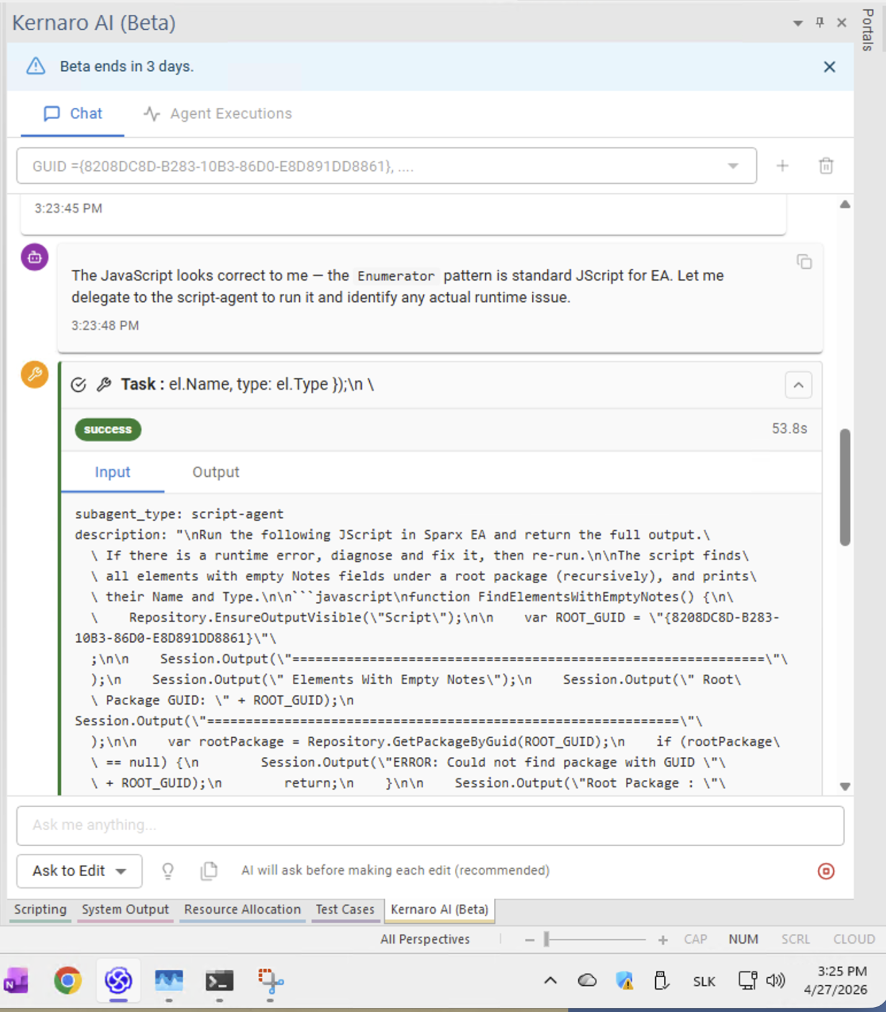886x1012 pixels.
Task: Select the Kernaro AI (Beta) bottom tab
Action: 439,910
